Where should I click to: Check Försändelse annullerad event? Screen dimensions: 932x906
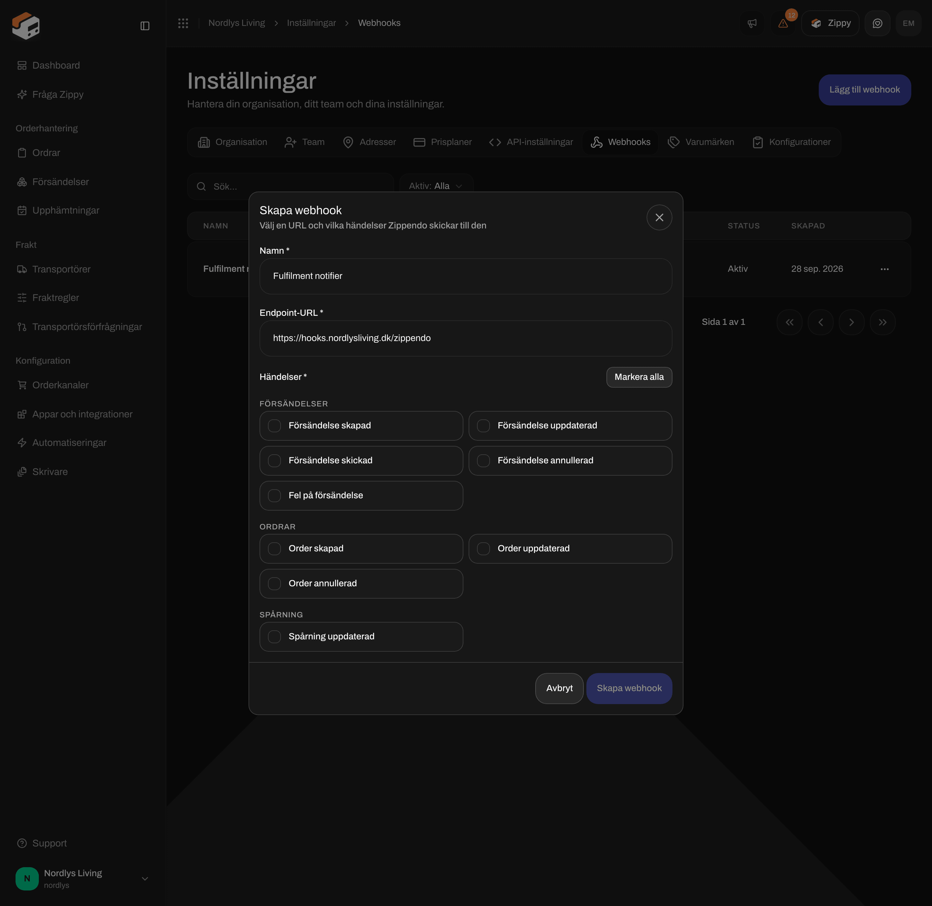pos(570,461)
